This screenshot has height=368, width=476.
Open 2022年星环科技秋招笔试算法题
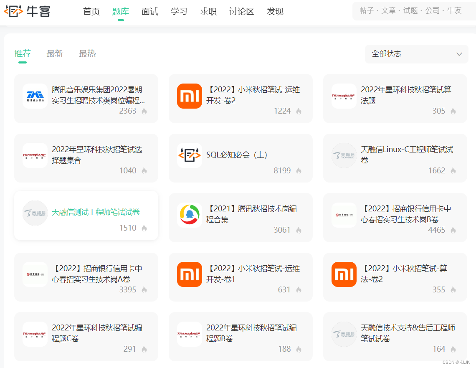tap(406, 95)
